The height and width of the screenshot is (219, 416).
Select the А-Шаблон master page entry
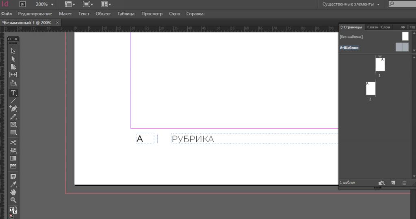tap(349, 48)
